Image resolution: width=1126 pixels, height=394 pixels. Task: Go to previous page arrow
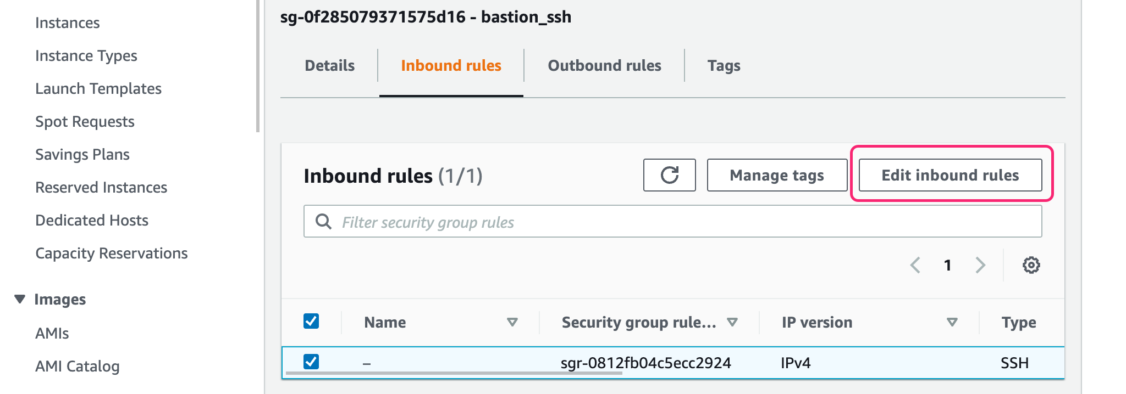pyautogui.click(x=915, y=265)
